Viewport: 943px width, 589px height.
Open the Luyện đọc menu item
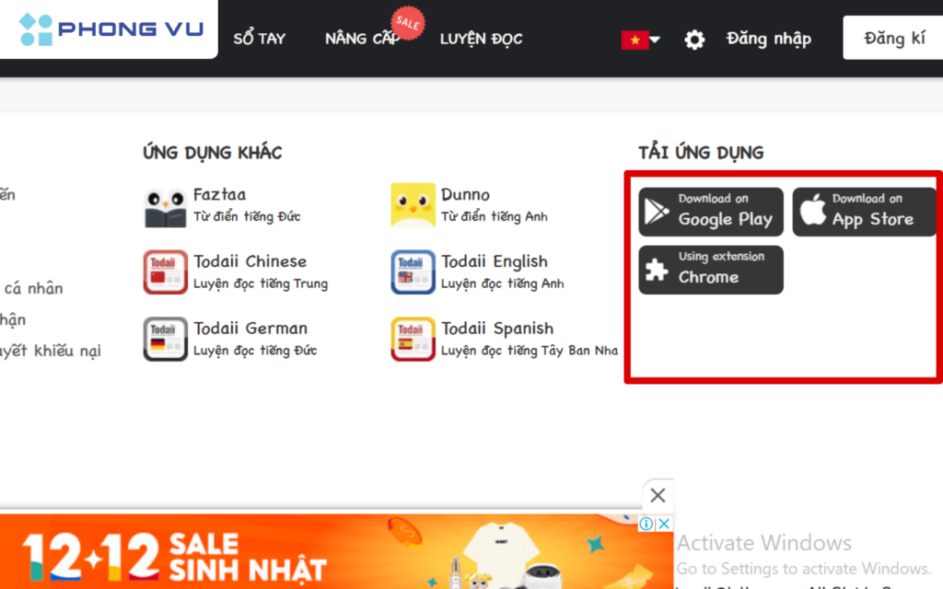click(x=481, y=39)
